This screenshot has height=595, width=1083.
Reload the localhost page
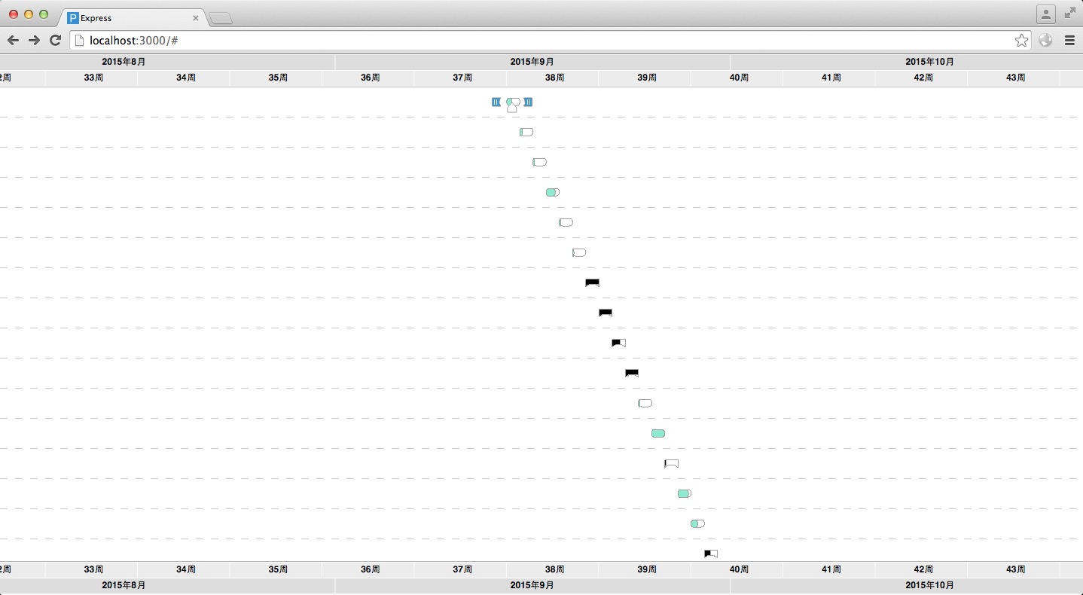(55, 41)
